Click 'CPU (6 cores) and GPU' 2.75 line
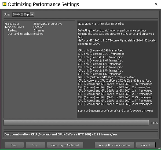 (x=115, y=97)
